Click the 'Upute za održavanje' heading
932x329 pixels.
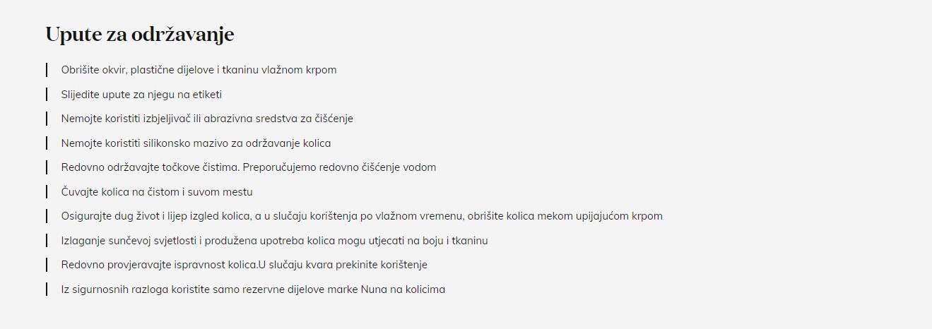(139, 35)
